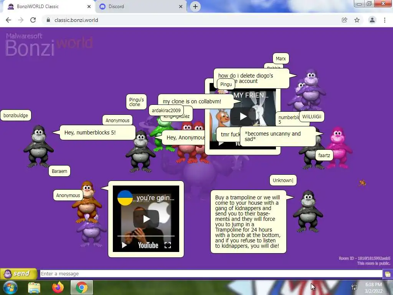Open the Windows Start orb
The width and height of the screenshot is (393, 295).
coord(10,287)
